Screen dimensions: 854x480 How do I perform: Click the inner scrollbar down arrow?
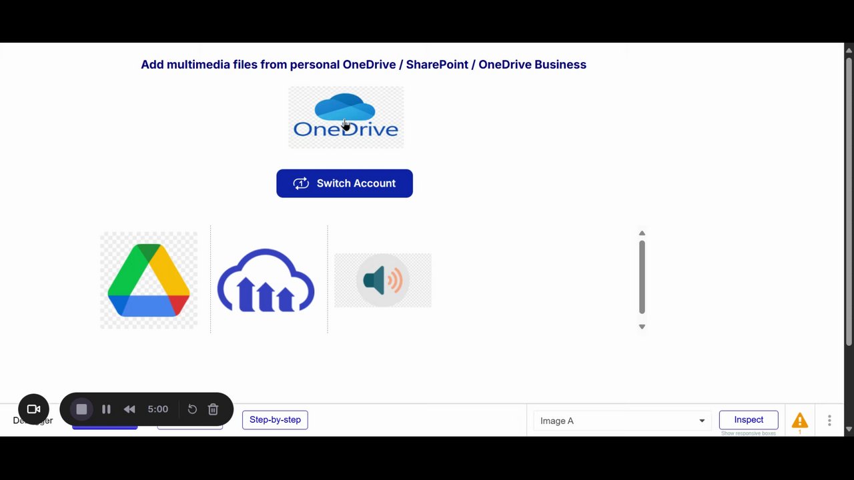click(642, 327)
